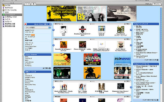
Task: Show next new singles page
Action: [x=131, y=87]
